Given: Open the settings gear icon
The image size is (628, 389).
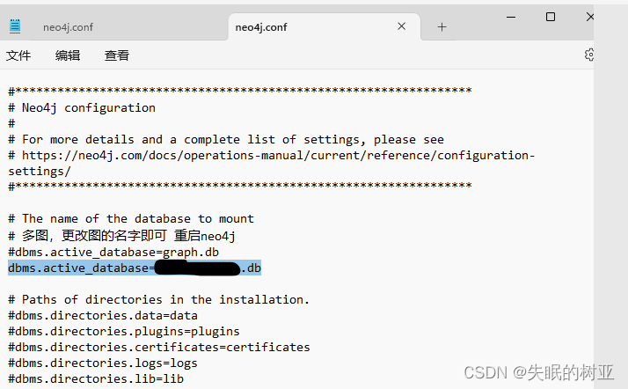Looking at the screenshot, I should pos(588,55).
